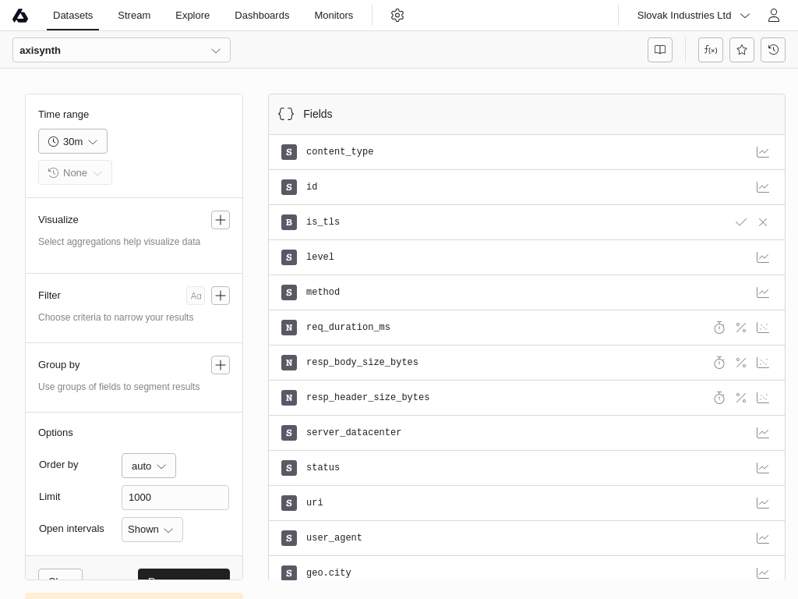Open the axisynth dataset dropdown

[122, 50]
